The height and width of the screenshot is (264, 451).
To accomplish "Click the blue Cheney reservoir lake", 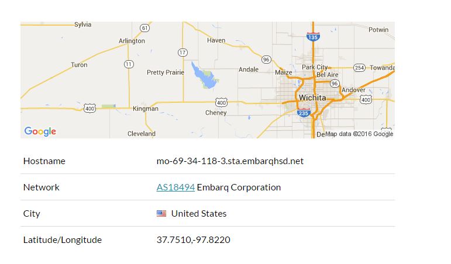I will pos(204,76).
